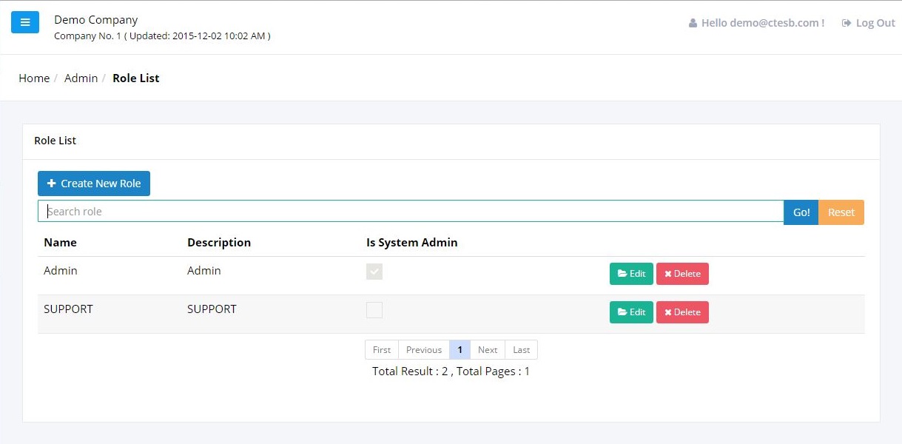Click the Demo Company title
This screenshot has width=902, height=444.
click(96, 20)
